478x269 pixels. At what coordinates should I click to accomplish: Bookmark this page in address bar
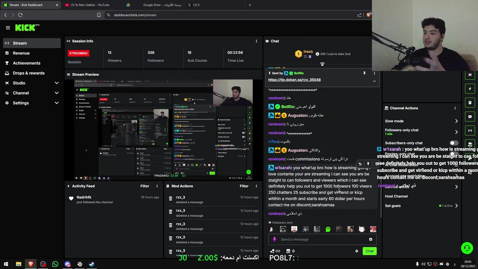(99, 15)
